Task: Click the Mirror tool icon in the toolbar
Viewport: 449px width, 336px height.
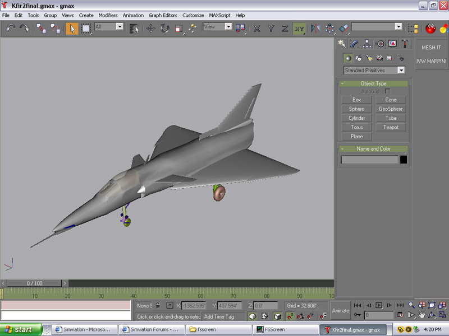Action: point(315,27)
